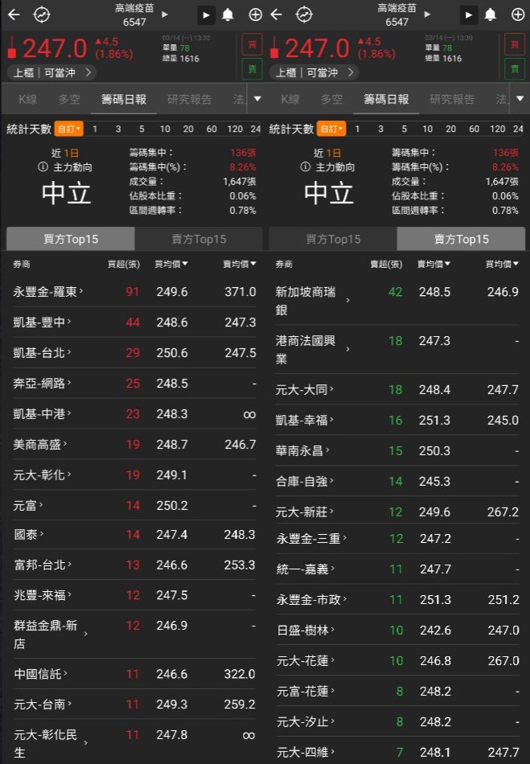This screenshot has width=530, height=764.
Task: Tap the green 賣 button on the buyers screen
Action: click(253, 68)
